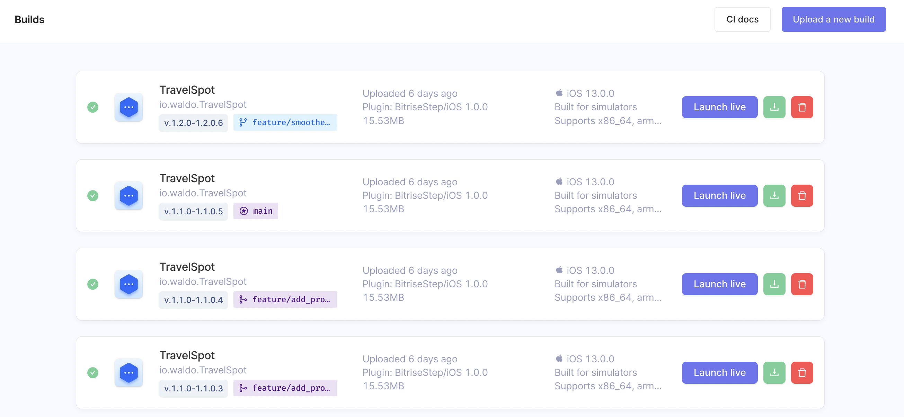Download the v.1.1.0-1.1.0.4 build

point(774,284)
